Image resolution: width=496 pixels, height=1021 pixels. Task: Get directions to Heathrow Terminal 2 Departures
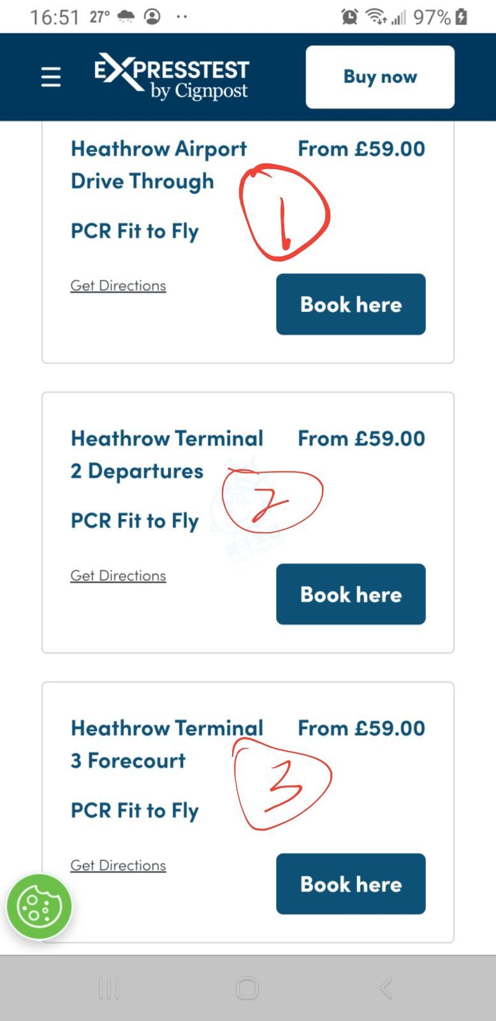coord(118,576)
